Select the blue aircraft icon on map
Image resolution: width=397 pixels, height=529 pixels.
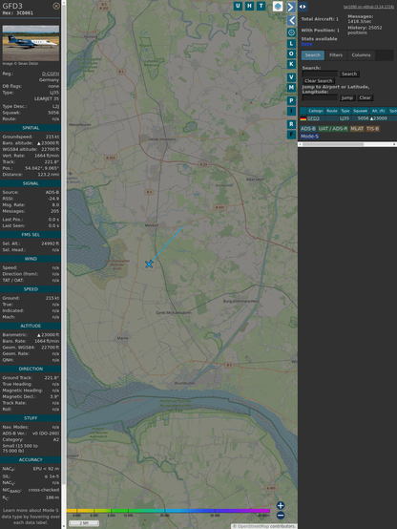coord(149,264)
